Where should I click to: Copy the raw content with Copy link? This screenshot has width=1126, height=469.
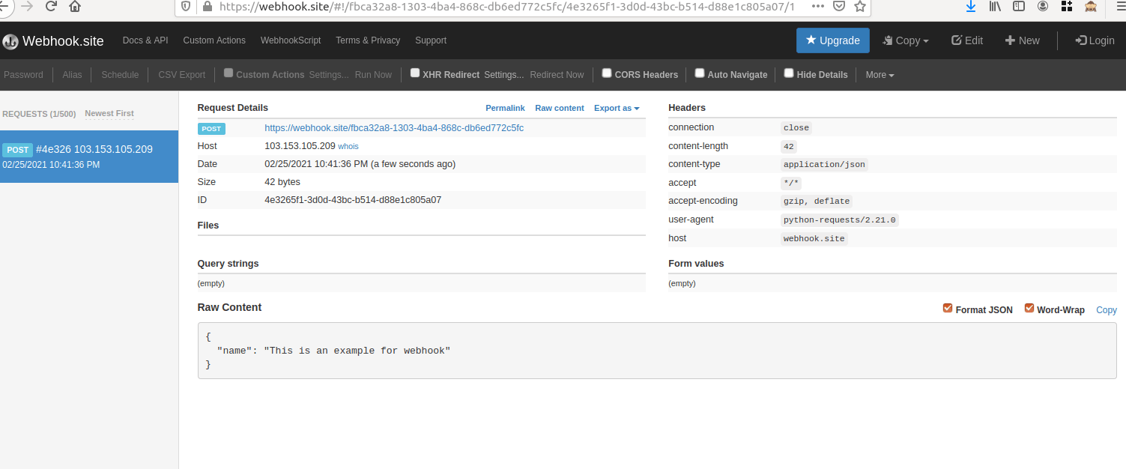1107,309
